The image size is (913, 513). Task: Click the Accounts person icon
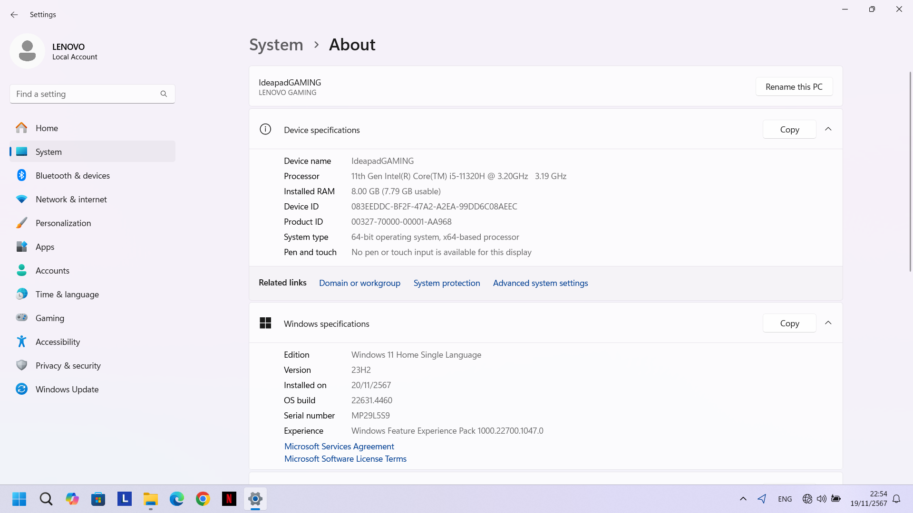21,270
